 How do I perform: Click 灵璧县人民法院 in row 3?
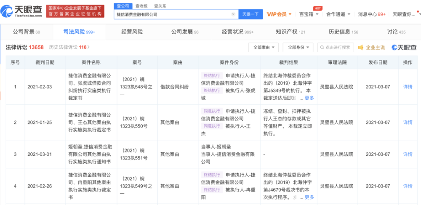click(x=336, y=154)
